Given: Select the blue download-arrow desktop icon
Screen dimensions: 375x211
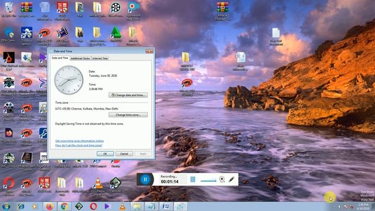Looking at the screenshot, I should coord(26,59).
